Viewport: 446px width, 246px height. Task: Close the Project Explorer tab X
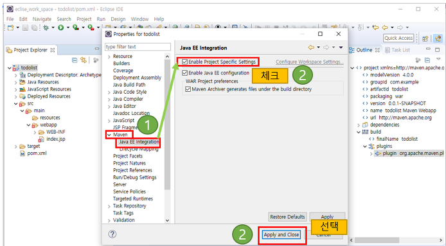click(x=52, y=50)
